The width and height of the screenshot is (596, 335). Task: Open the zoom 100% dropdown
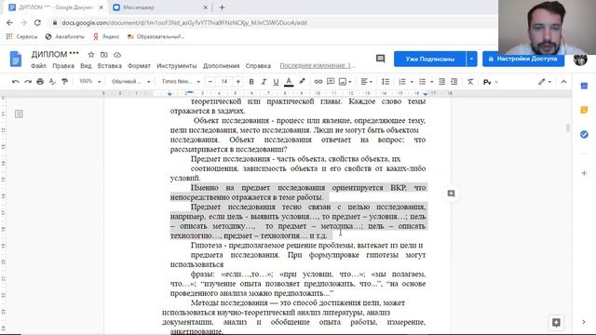pyautogui.click(x=90, y=81)
